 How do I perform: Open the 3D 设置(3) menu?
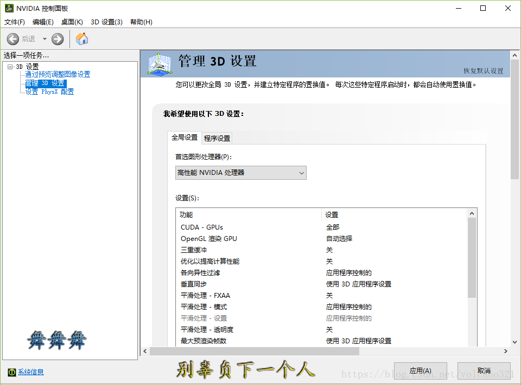[x=106, y=22]
